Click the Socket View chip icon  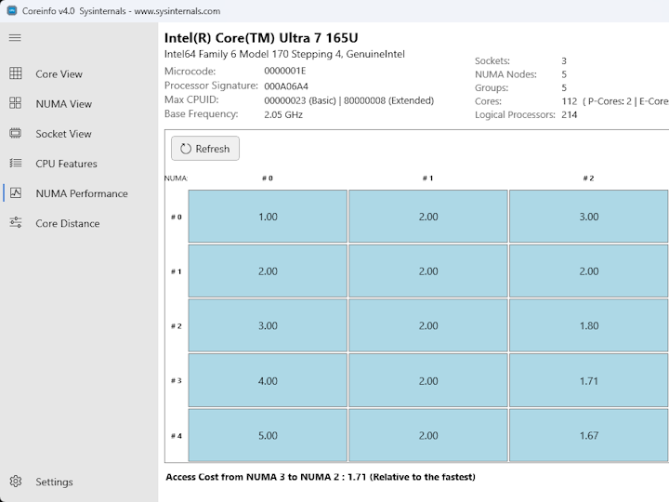[x=16, y=133]
